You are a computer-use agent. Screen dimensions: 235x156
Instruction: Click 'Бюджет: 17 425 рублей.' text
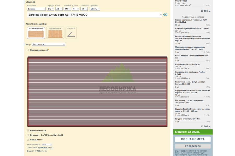coord(37,151)
